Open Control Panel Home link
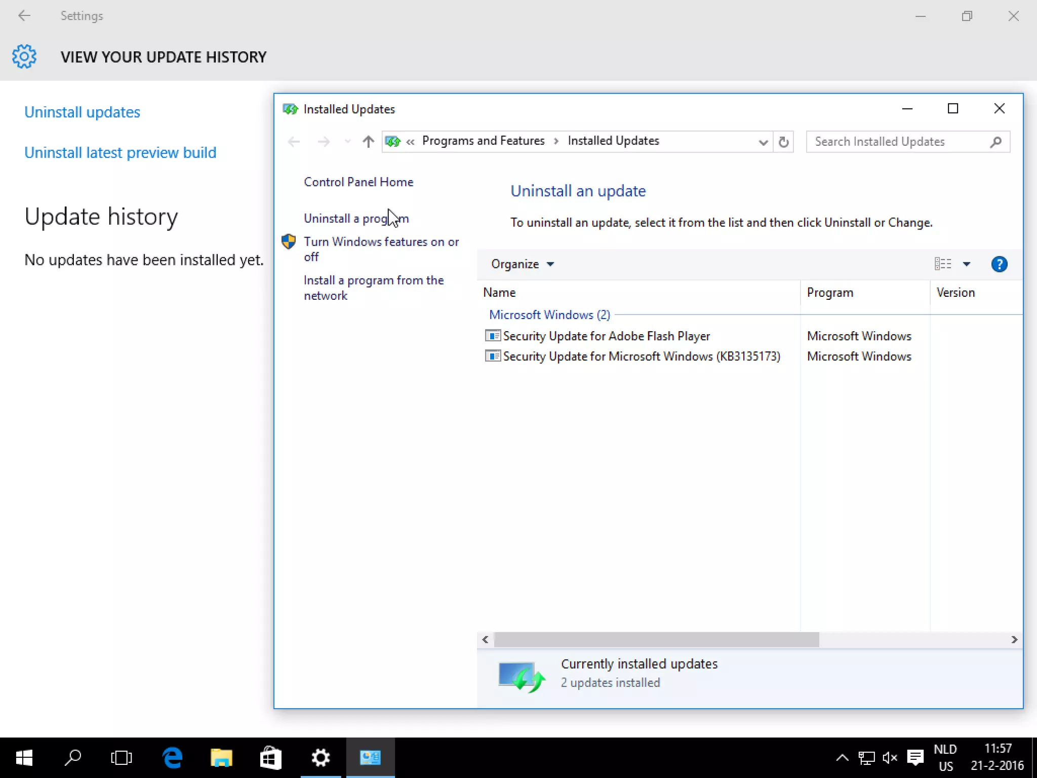This screenshot has height=778, width=1037. click(x=358, y=182)
